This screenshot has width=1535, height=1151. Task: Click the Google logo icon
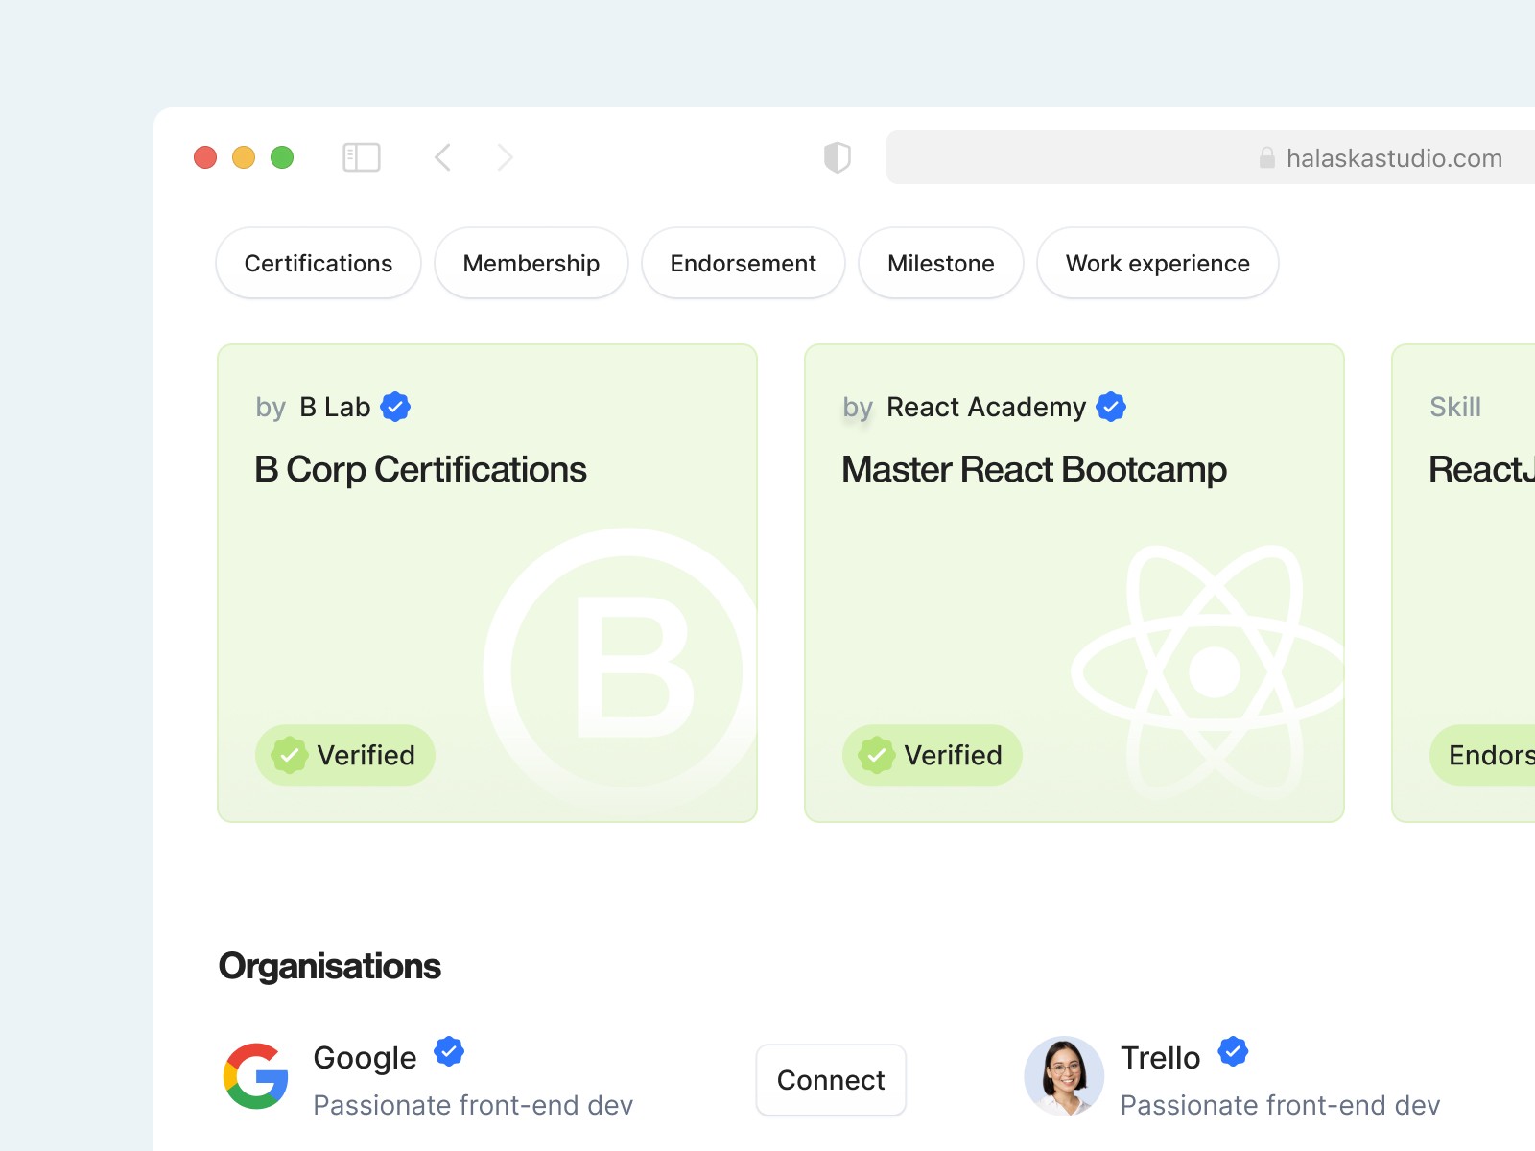[x=256, y=1076]
